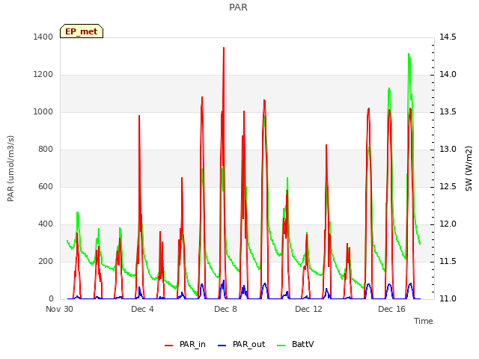The image size is (479, 359).
Task: Click the 200 left axis tick label
Action: click(46, 262)
